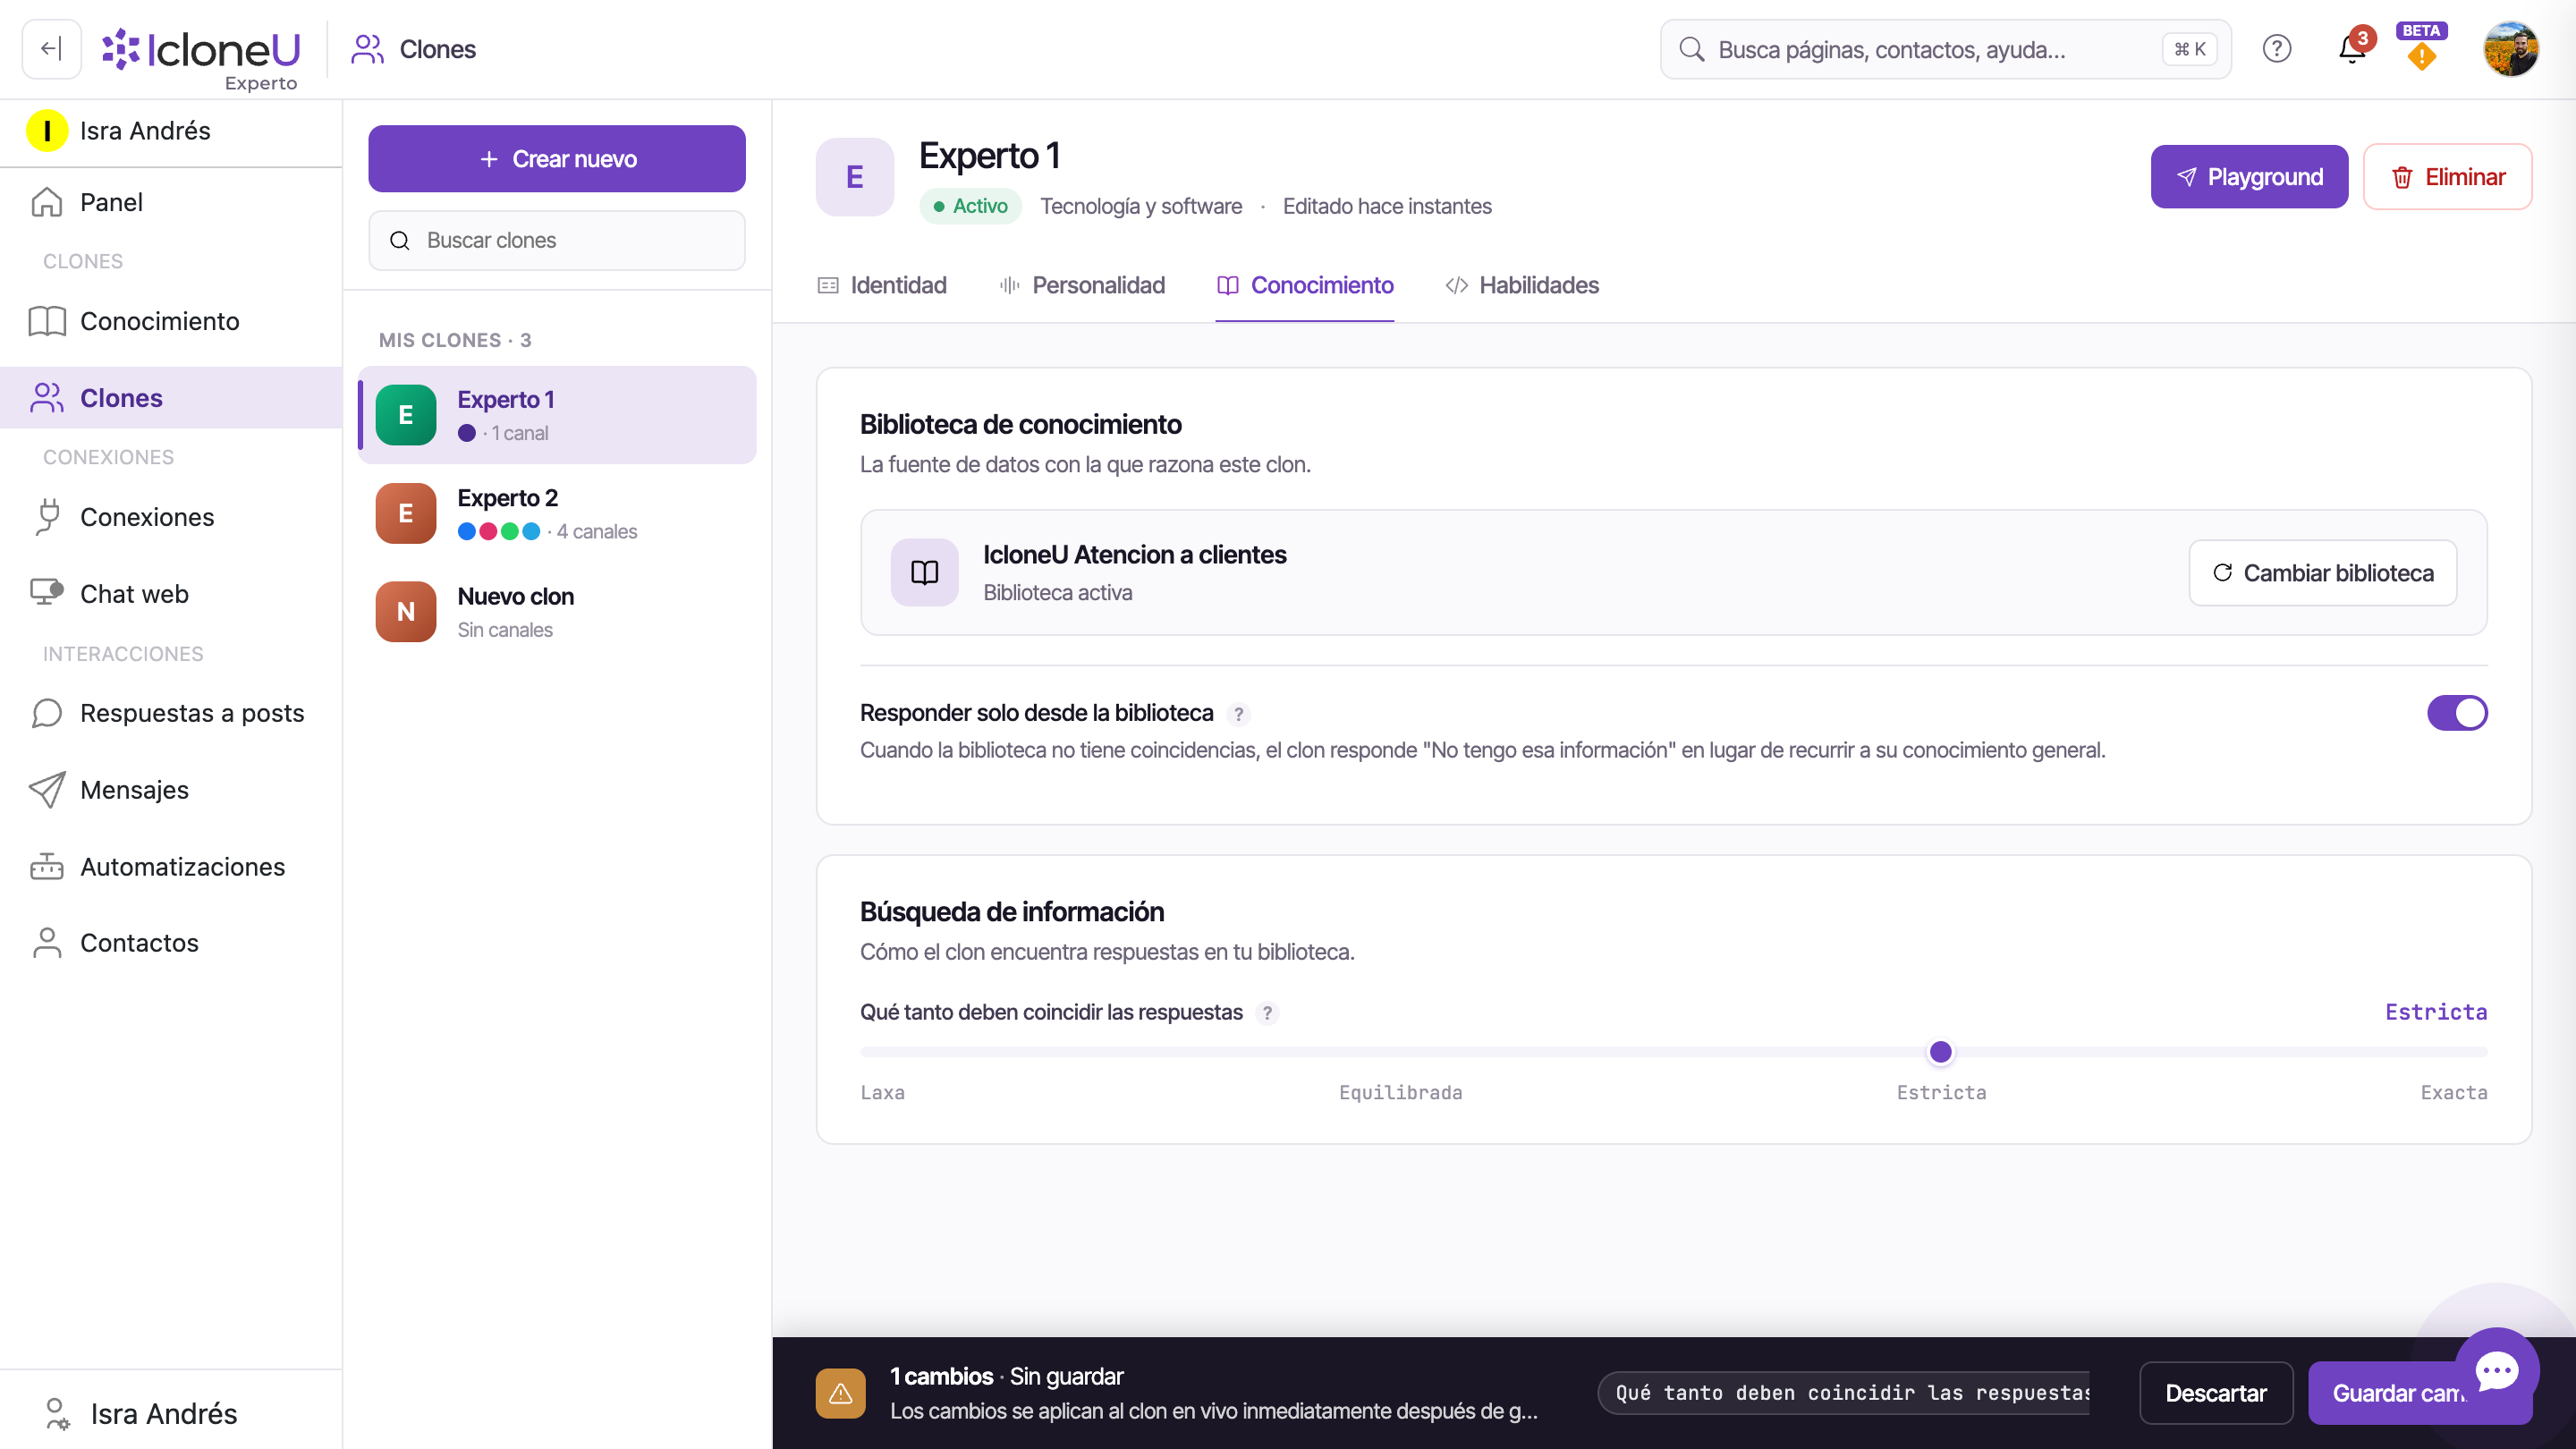Select Experto 2 in the clones list
2576x1449 pixels.
(557, 513)
